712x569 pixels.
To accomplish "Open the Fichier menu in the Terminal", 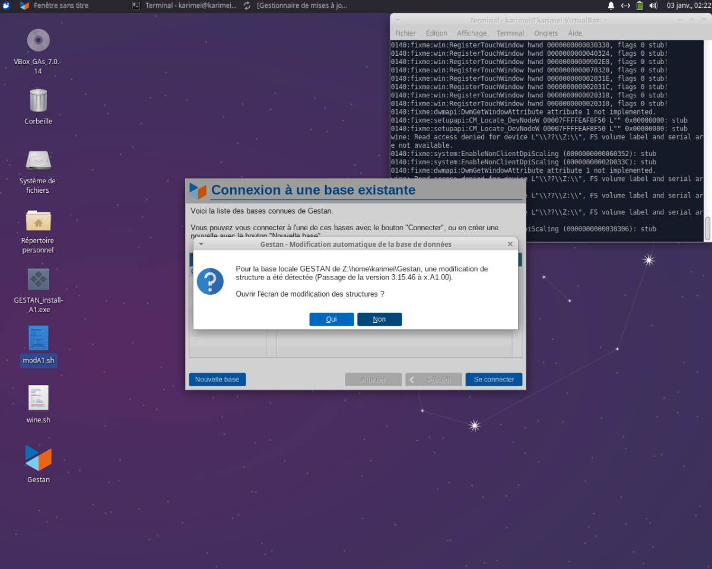I will coord(405,33).
